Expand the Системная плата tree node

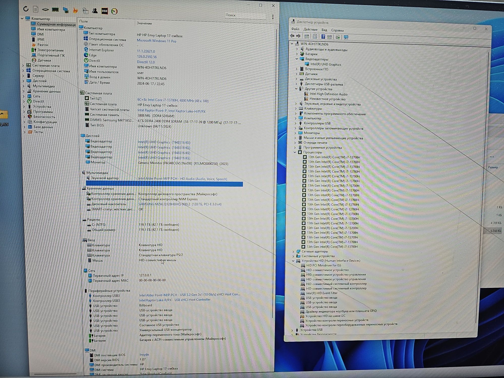pos(23,66)
